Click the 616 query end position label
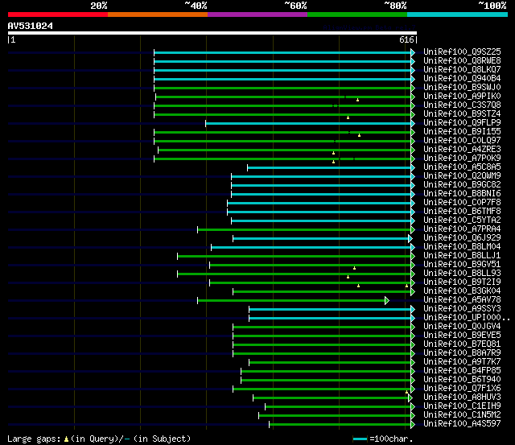This screenshot has width=515, height=445. (406, 39)
